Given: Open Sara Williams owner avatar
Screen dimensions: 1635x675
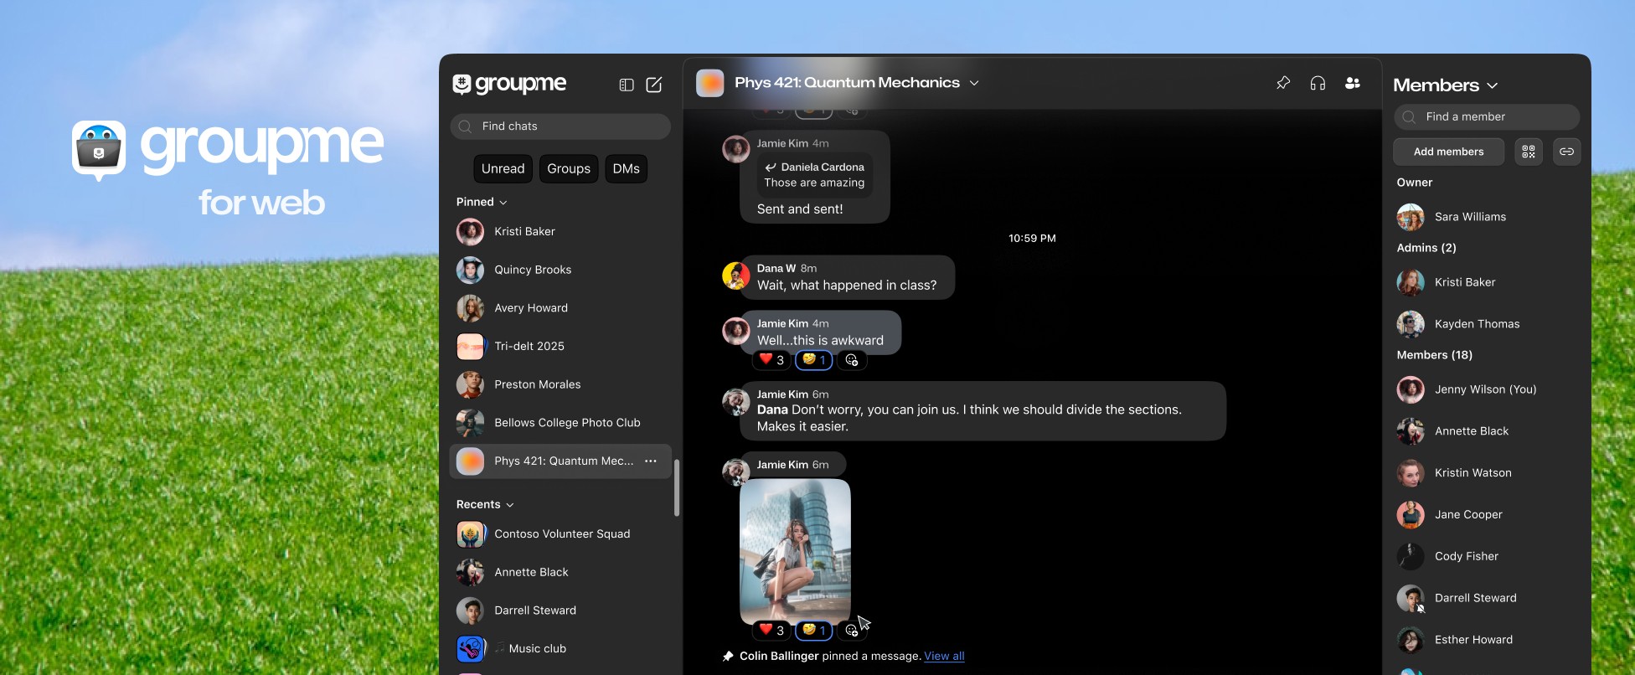Looking at the screenshot, I should (1411, 217).
